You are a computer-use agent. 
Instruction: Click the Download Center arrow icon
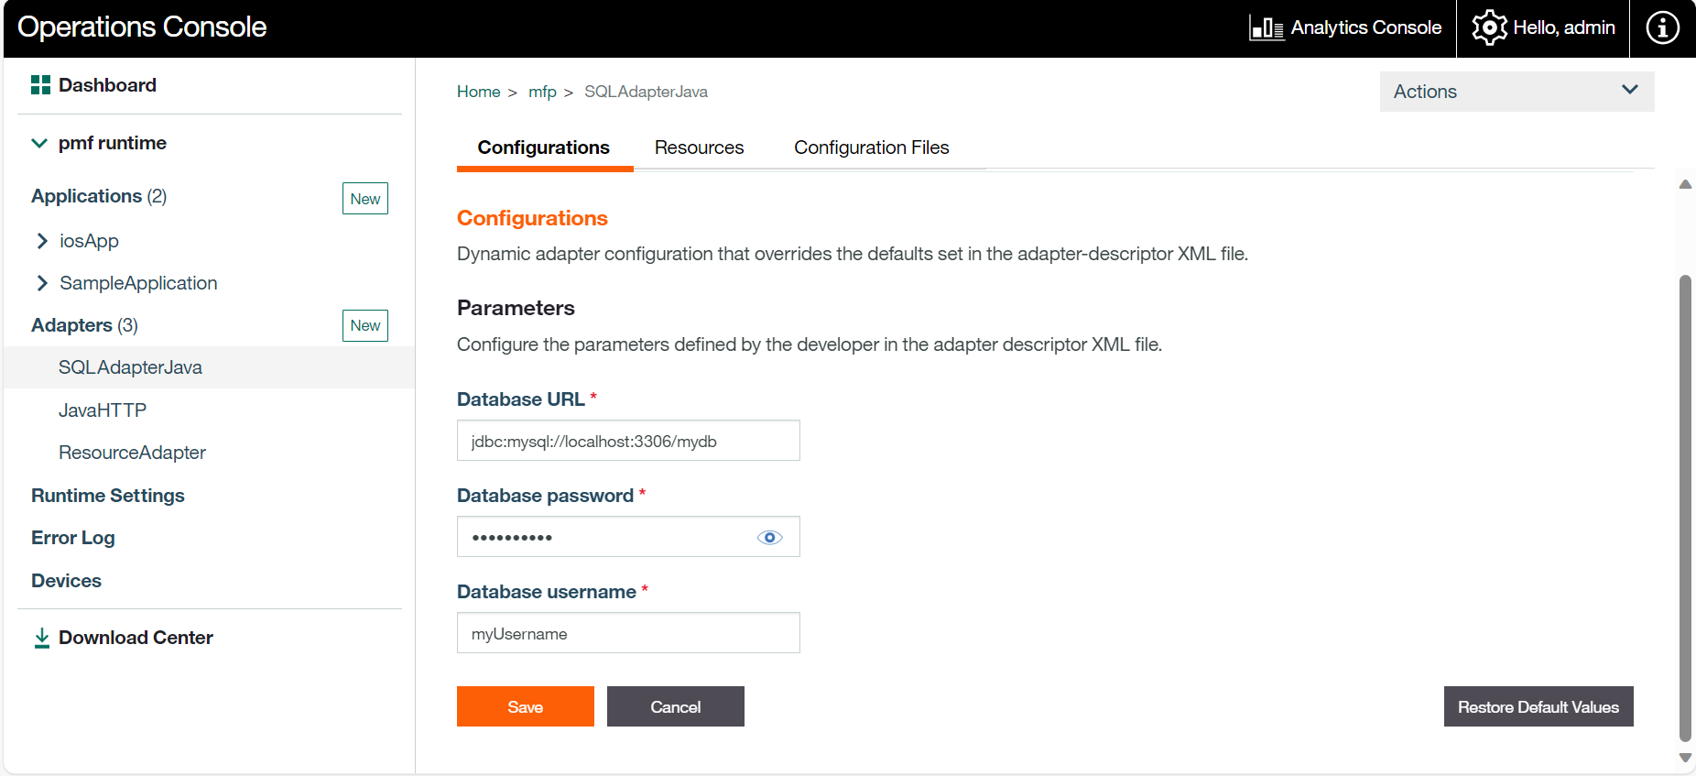coord(41,638)
